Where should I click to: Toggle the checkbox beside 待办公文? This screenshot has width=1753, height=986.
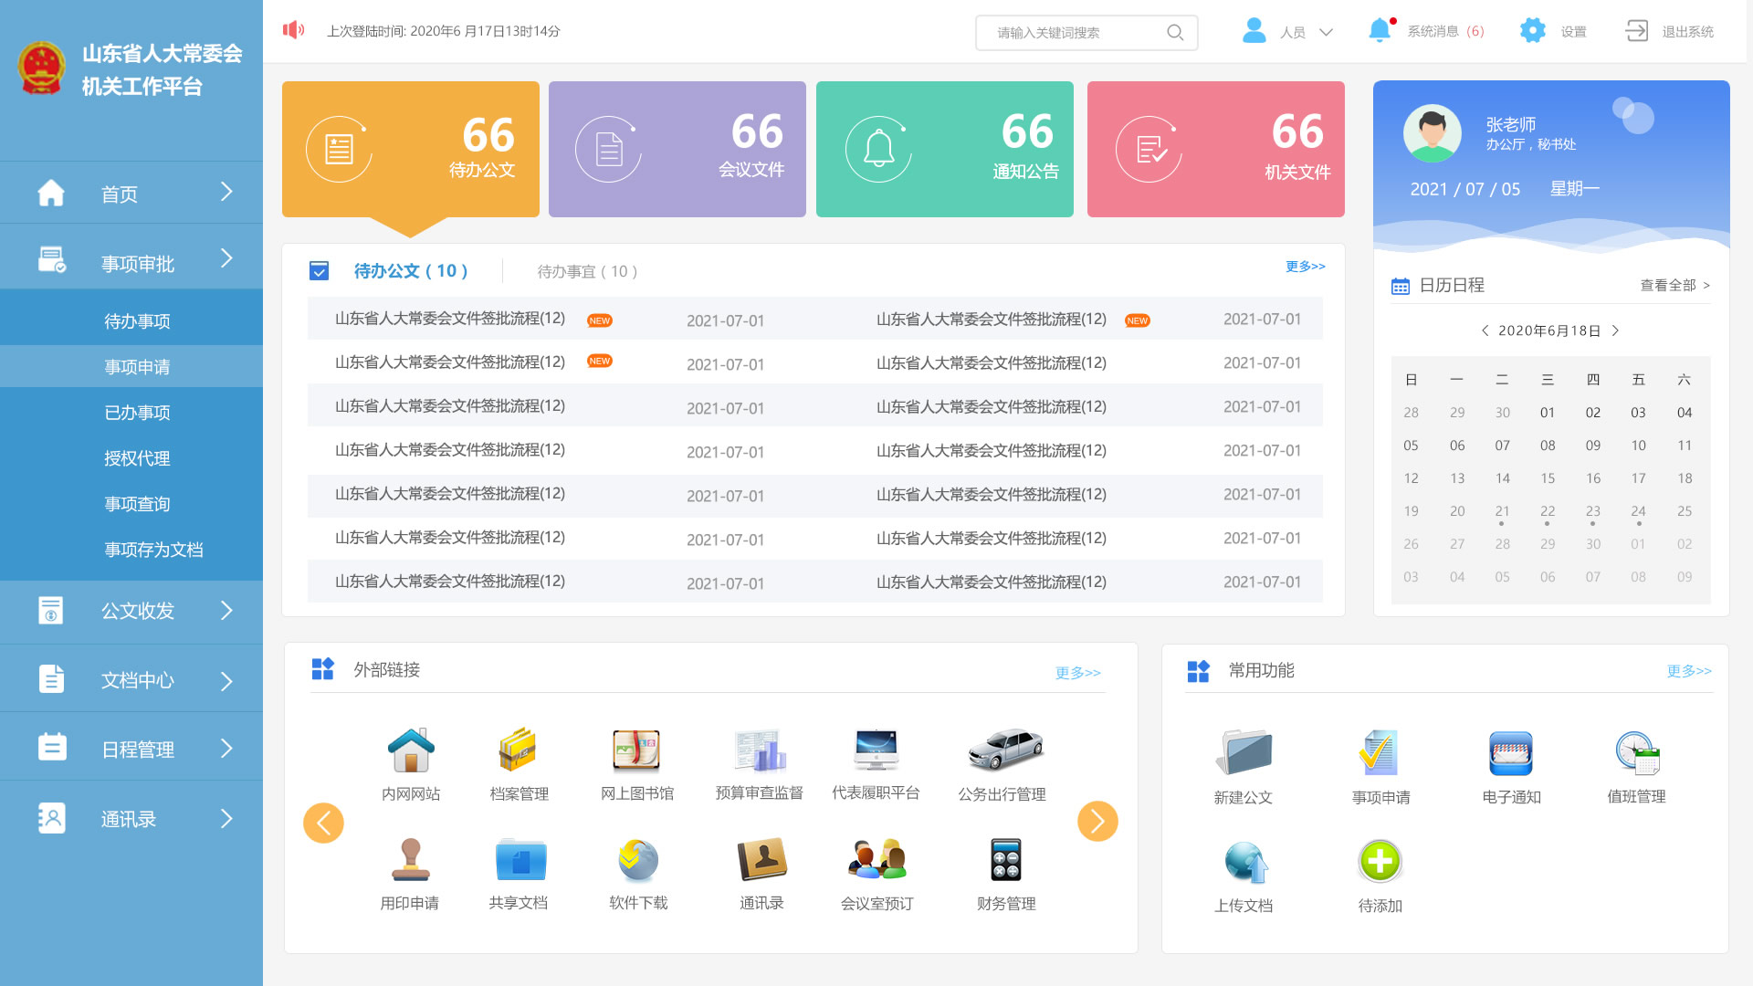[x=319, y=271]
